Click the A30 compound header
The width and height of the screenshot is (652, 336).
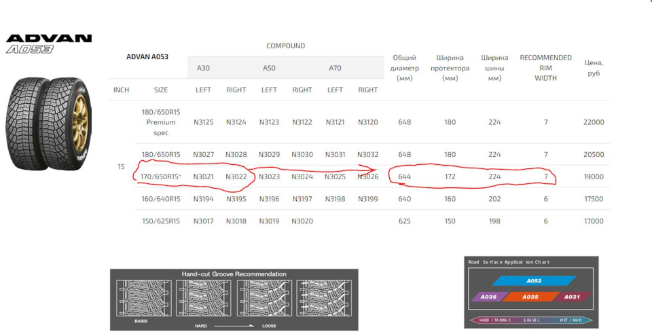[x=203, y=68]
